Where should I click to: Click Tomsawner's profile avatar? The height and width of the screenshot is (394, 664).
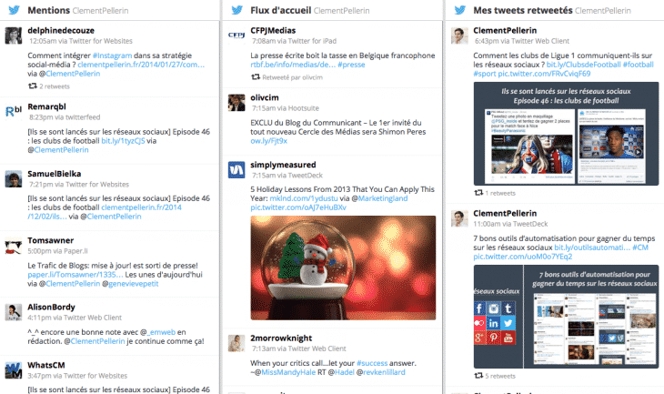point(13,245)
